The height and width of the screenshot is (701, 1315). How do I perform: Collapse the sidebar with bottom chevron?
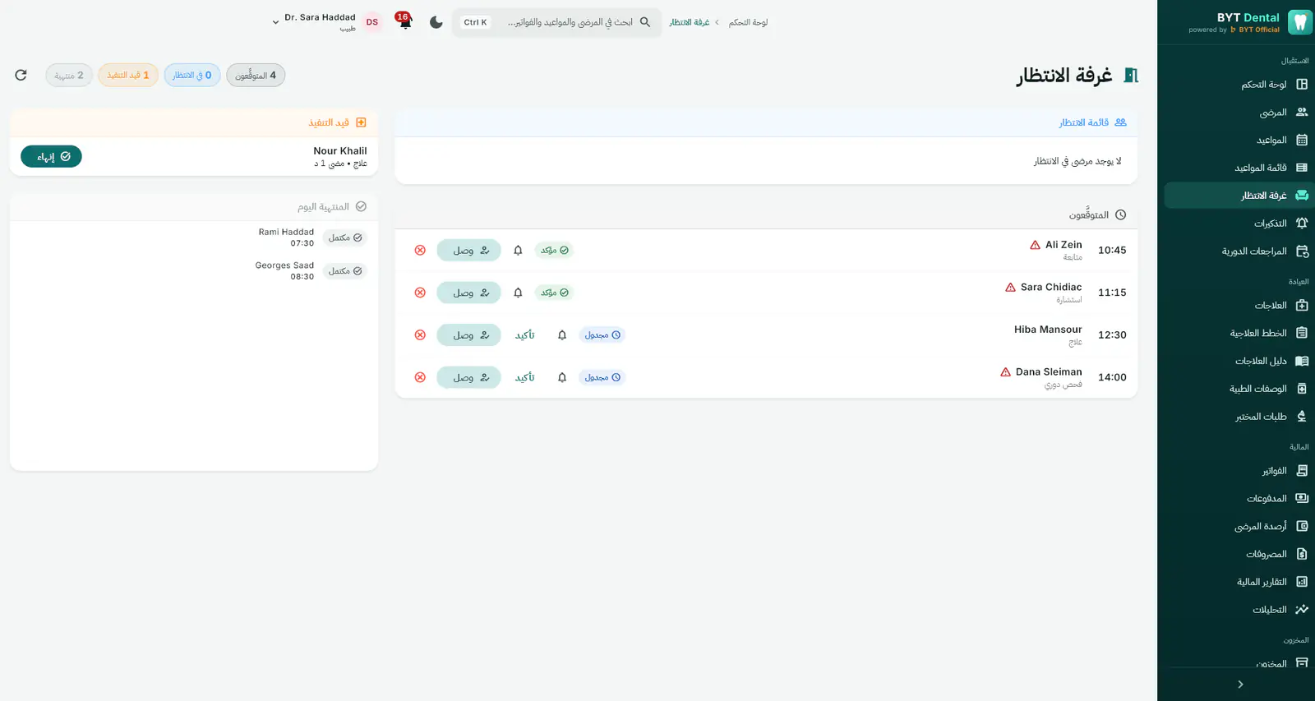pyautogui.click(x=1240, y=685)
